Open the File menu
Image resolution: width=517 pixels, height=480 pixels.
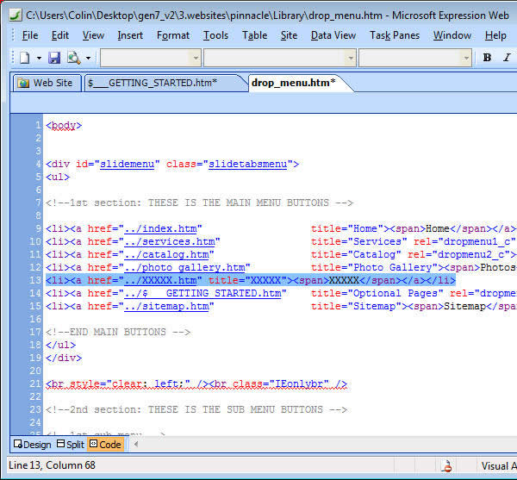30,35
